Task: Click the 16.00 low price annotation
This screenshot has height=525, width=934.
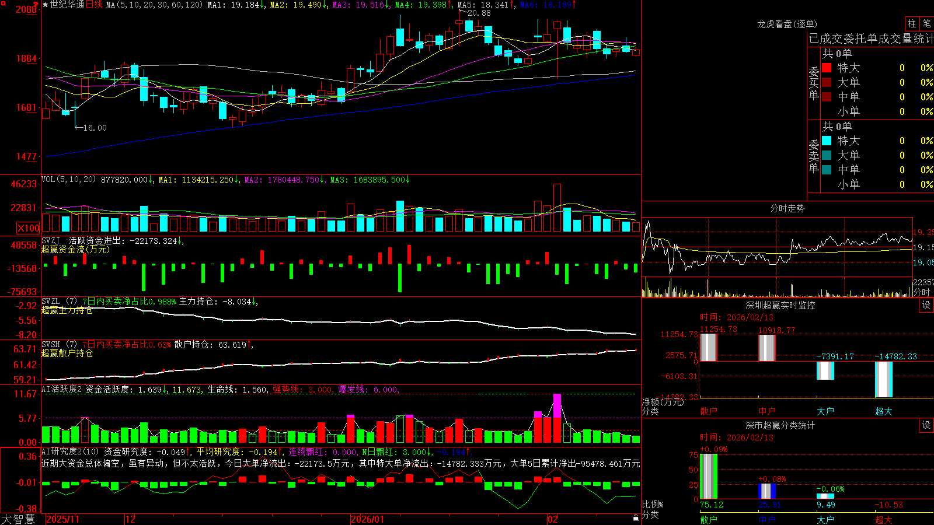Action: [x=95, y=128]
